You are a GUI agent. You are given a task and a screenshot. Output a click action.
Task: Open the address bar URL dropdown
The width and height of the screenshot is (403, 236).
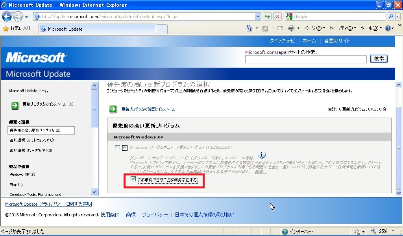pyautogui.click(x=258, y=17)
